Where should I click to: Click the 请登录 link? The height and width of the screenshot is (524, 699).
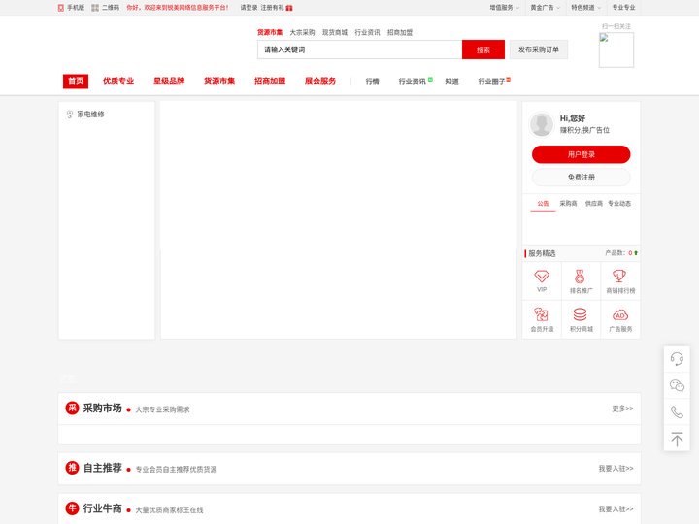[x=249, y=8]
